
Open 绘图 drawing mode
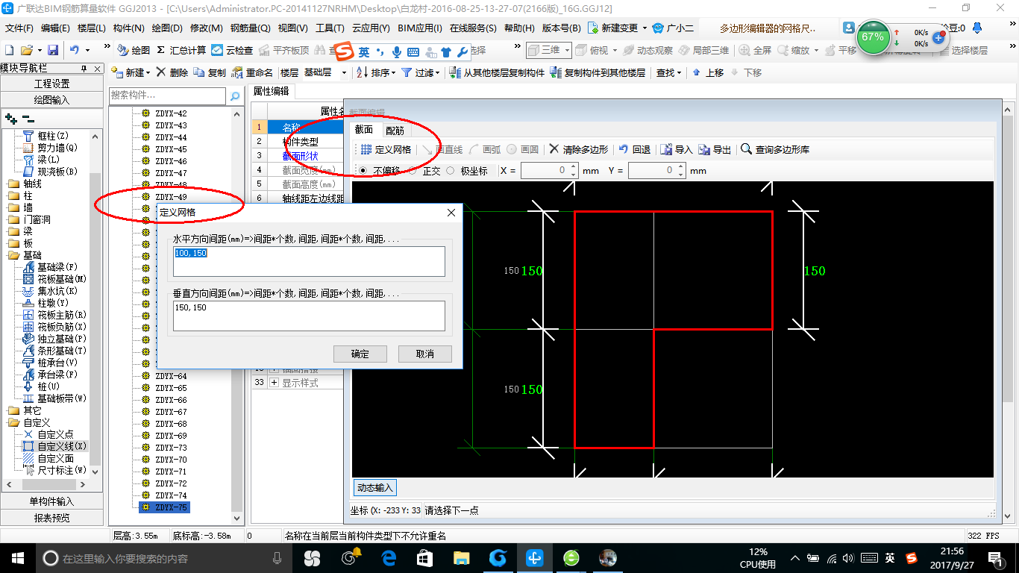(x=134, y=50)
